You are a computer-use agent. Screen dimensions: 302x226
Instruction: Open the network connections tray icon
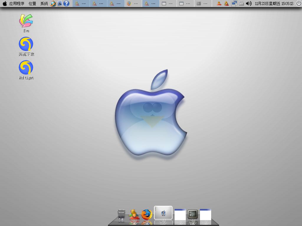(x=234, y=4)
